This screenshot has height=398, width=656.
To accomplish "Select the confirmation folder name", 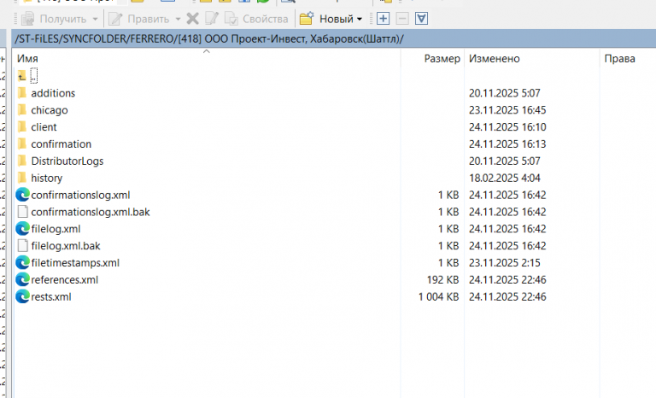I will pyautogui.click(x=61, y=144).
